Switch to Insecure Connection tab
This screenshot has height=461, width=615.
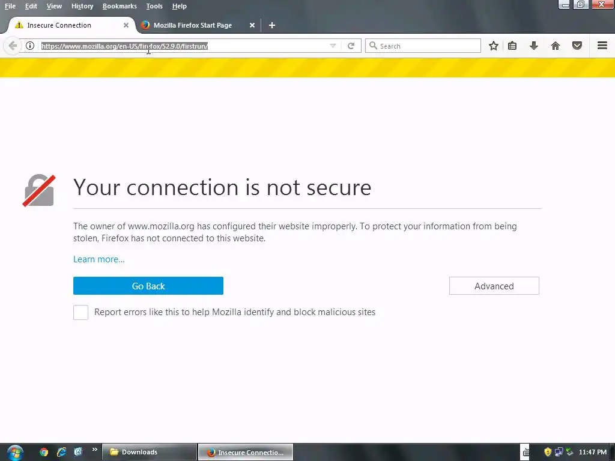pos(71,25)
